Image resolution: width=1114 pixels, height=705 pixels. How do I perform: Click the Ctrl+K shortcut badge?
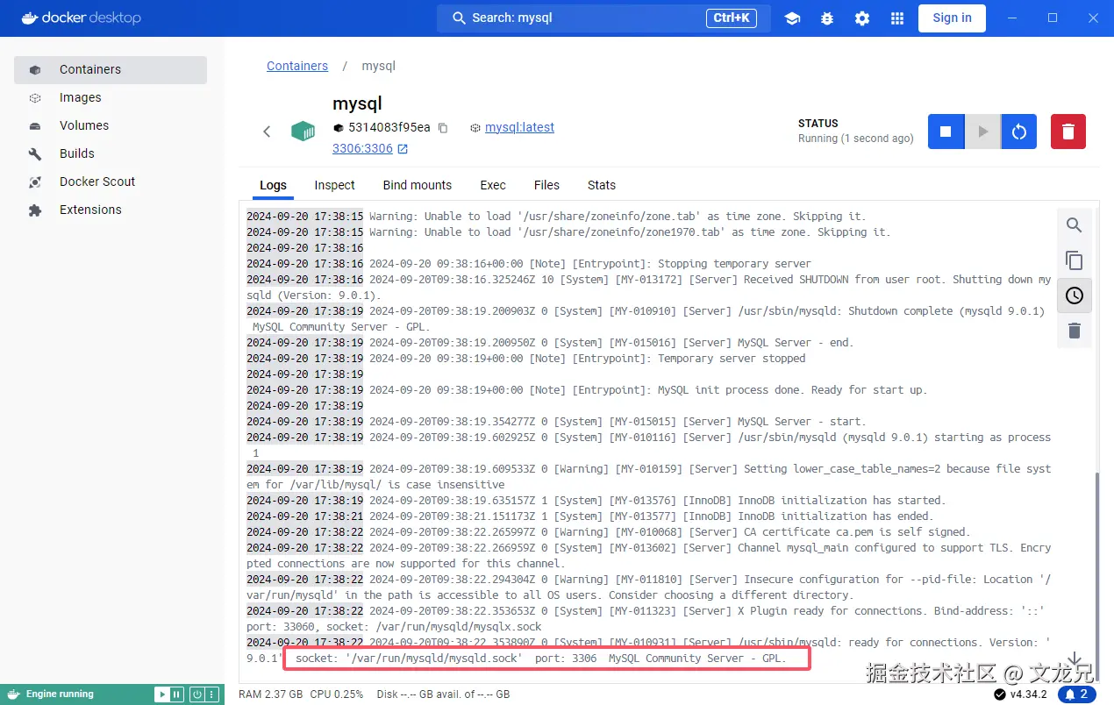pyautogui.click(x=732, y=18)
